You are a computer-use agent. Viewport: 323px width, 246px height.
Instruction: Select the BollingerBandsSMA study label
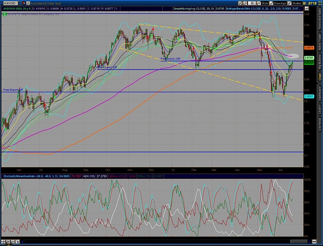pos(254,9)
